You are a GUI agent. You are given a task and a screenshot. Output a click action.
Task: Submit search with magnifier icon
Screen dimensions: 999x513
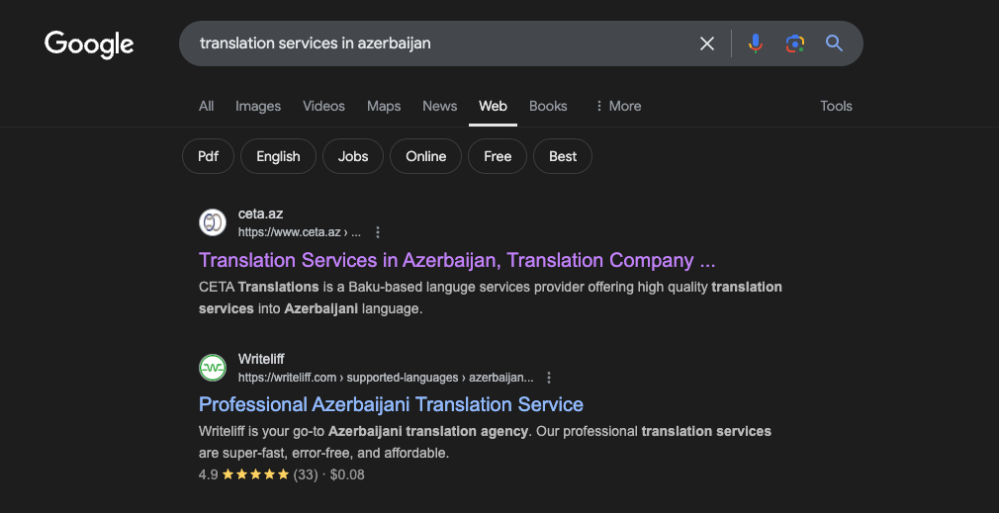[x=834, y=43]
